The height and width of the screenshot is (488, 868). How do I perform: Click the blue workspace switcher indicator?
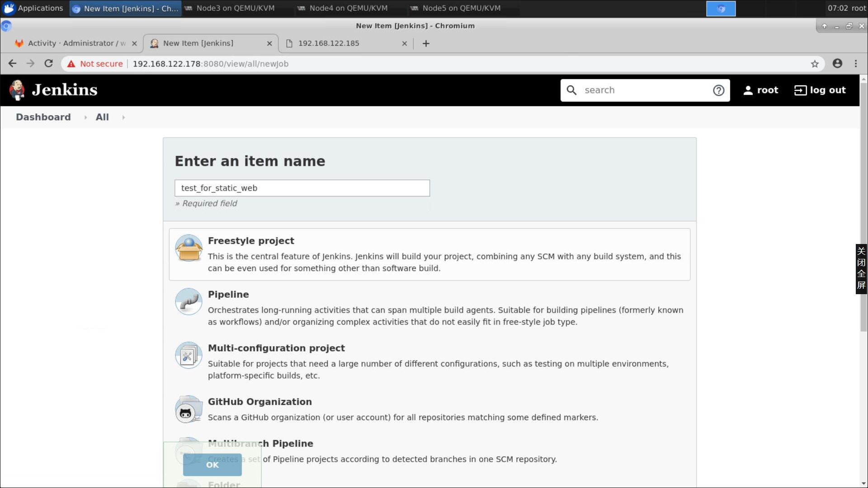point(721,9)
